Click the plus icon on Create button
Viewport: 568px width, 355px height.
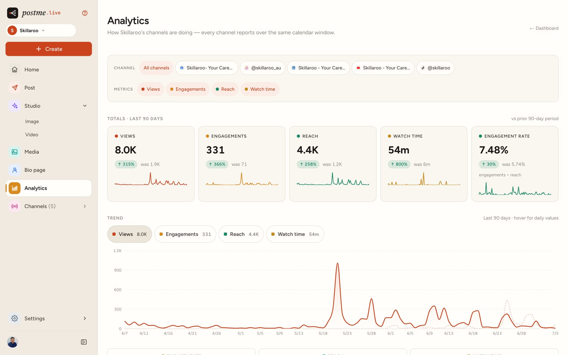coord(39,49)
